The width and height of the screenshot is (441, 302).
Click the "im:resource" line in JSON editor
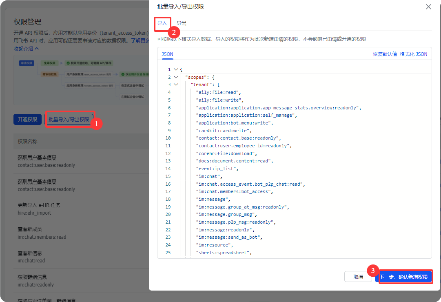point(215,245)
